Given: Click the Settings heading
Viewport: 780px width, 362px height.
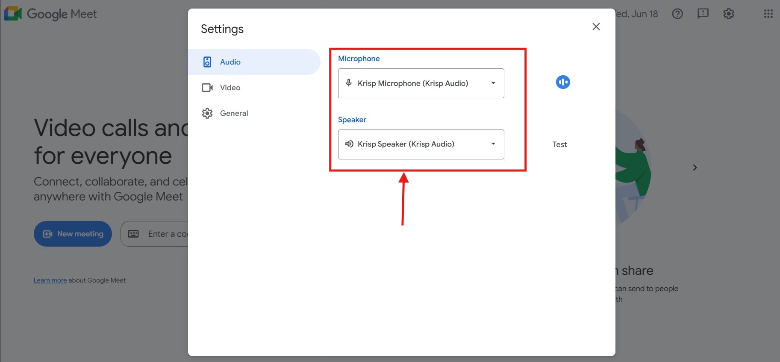Looking at the screenshot, I should [x=222, y=29].
